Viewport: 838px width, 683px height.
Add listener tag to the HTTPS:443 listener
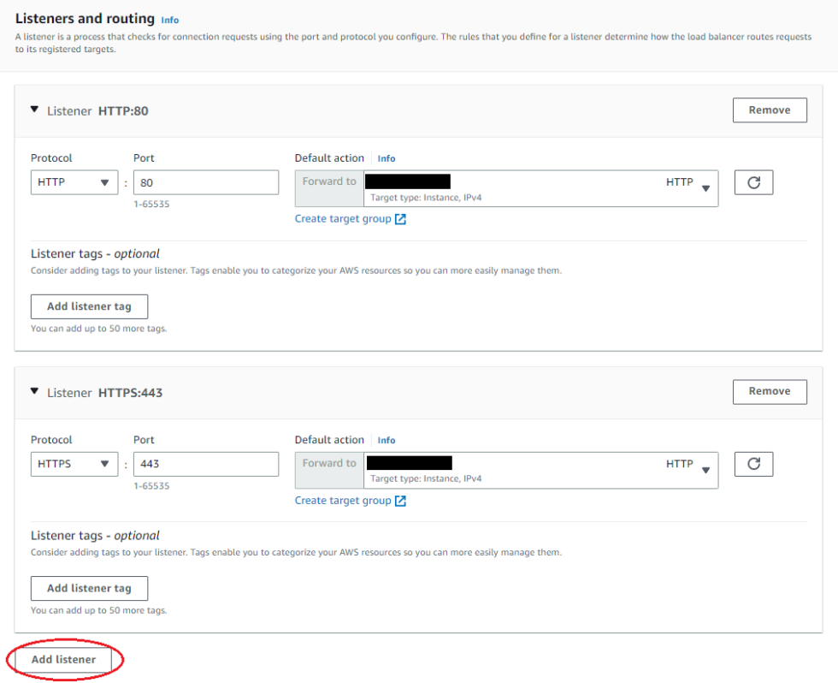[89, 588]
